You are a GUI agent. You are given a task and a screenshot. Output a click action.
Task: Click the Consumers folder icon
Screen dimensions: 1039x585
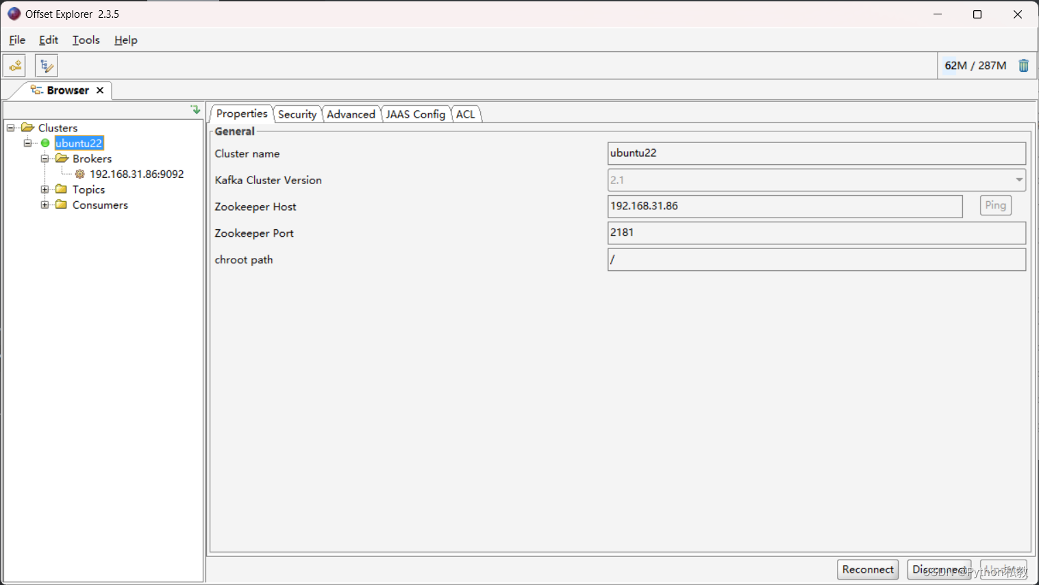tap(61, 205)
